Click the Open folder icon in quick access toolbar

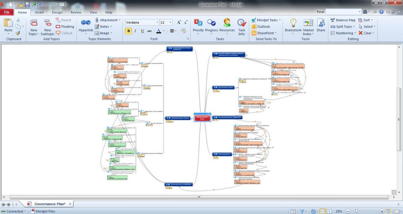click(x=21, y=5)
